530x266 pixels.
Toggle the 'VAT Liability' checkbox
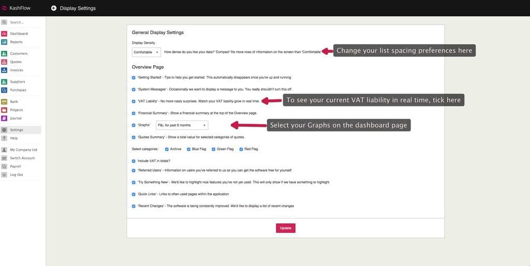pyautogui.click(x=134, y=101)
